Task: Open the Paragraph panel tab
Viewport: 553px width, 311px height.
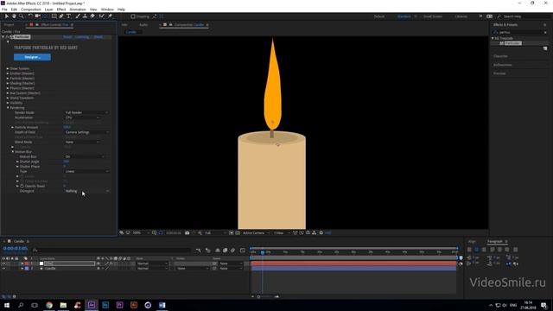Action: point(495,242)
